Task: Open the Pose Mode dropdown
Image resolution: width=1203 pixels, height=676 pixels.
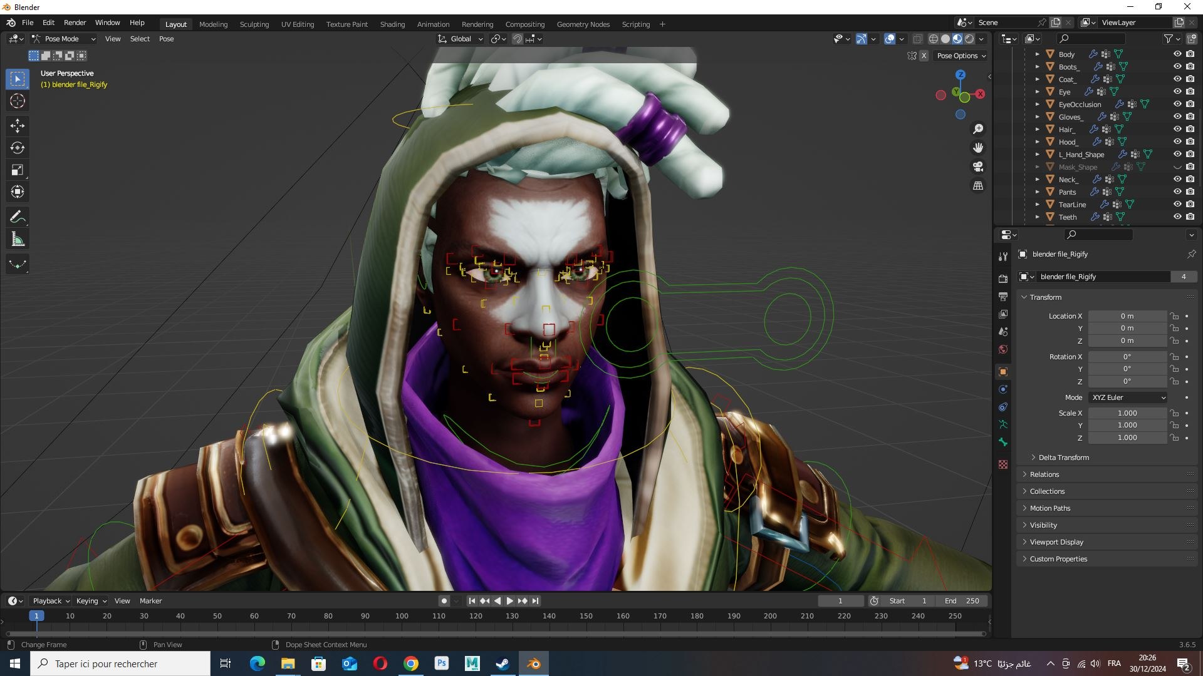Action: click(63, 39)
